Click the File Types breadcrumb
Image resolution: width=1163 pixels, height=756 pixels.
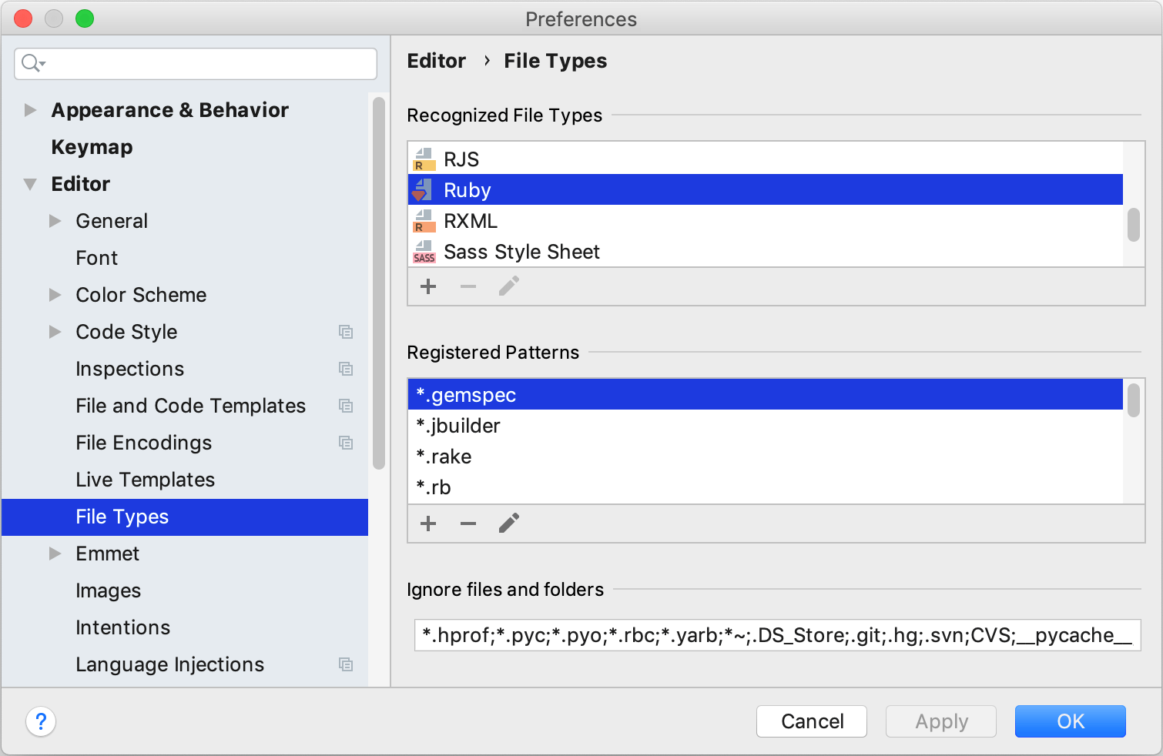tap(555, 61)
